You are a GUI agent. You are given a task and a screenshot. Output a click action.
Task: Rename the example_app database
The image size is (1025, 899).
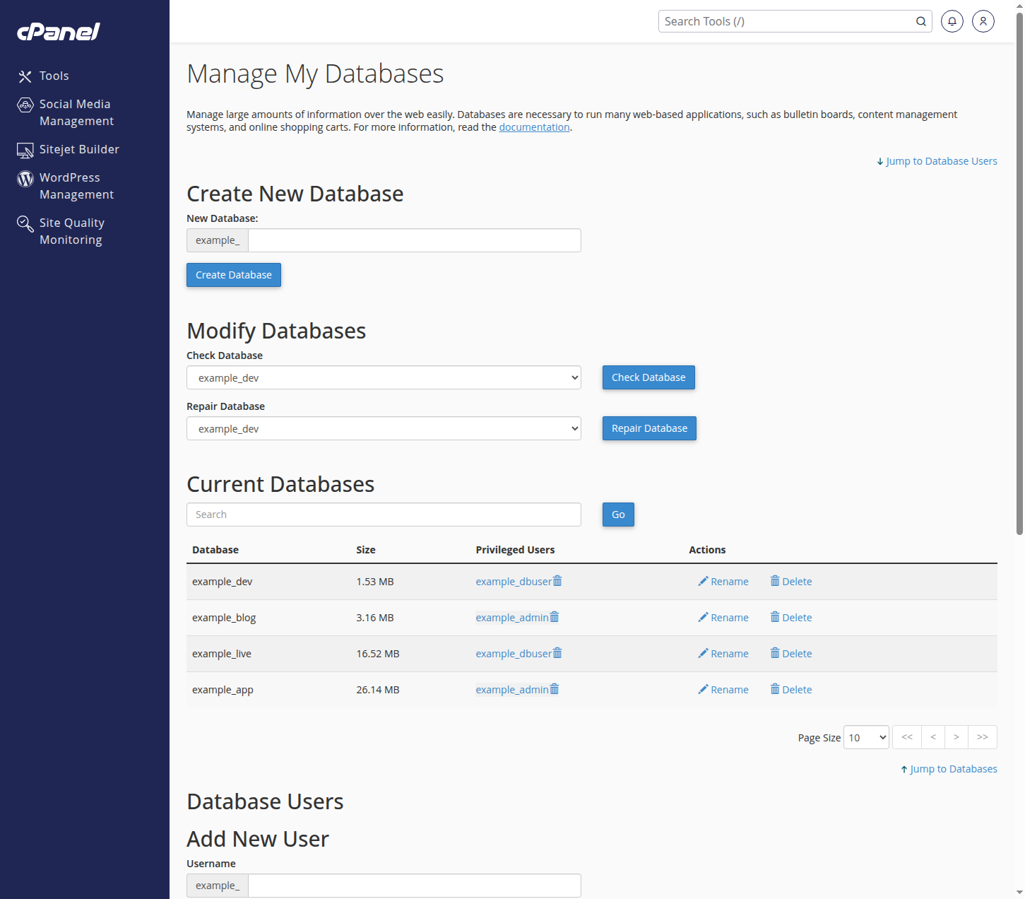[723, 690]
